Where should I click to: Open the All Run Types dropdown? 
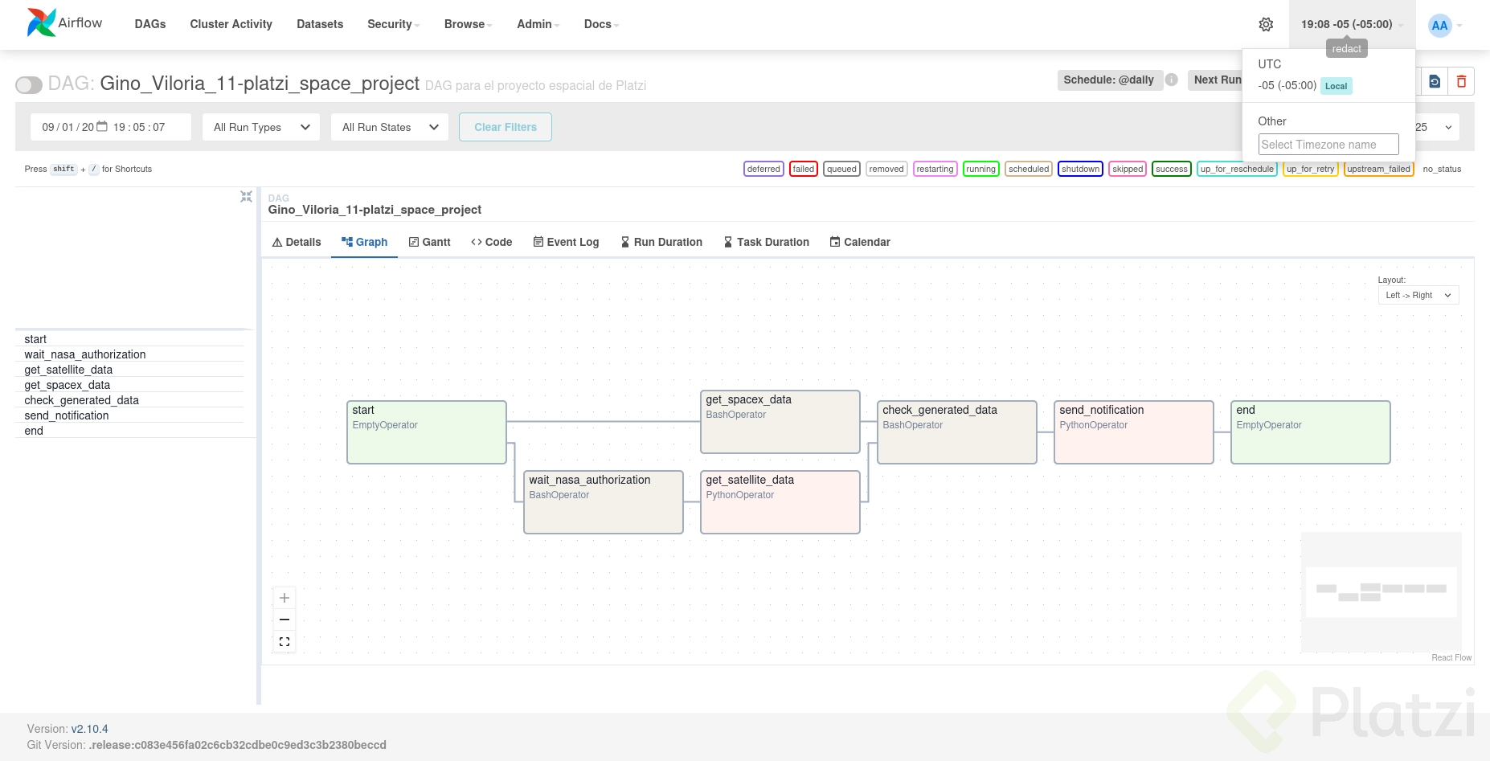pyautogui.click(x=261, y=127)
